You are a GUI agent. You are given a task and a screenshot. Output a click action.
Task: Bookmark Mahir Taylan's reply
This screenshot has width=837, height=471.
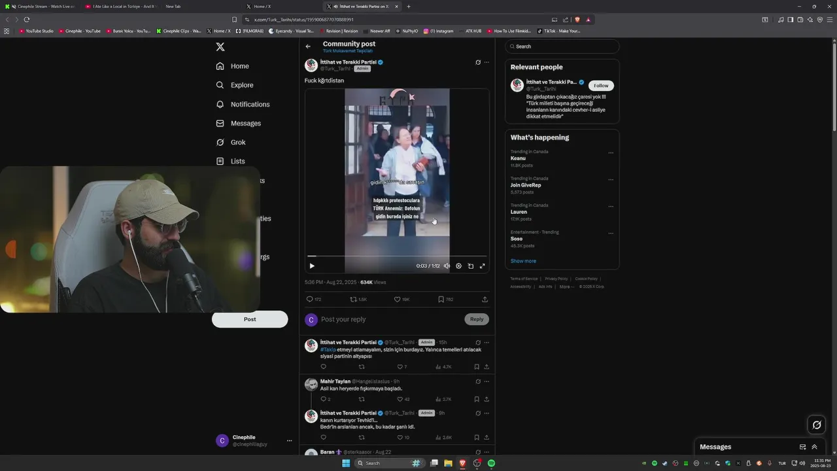point(477,399)
